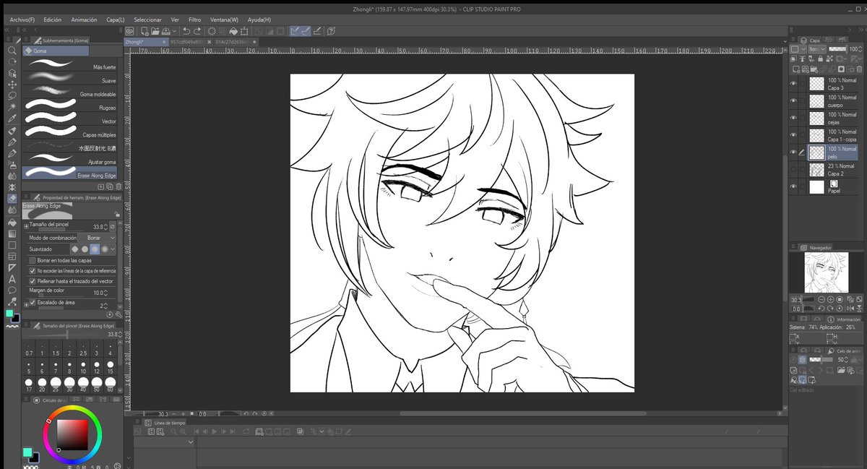Select Vector eraser sub tool
Viewport: 867px width, 469px height.
click(x=70, y=119)
